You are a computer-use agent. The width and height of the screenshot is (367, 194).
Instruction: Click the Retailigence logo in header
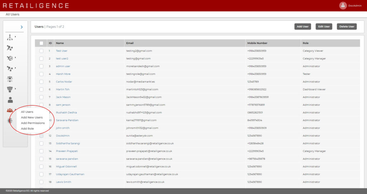click(x=35, y=6)
